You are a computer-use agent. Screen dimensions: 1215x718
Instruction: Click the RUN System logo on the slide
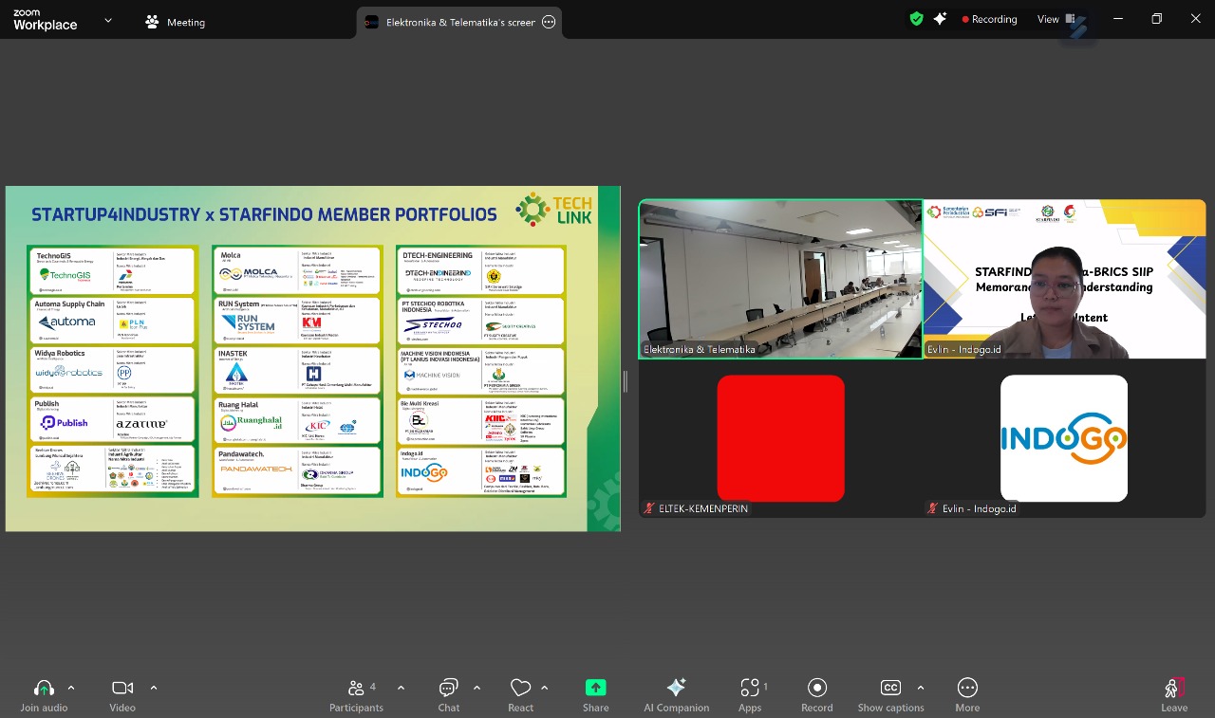[250, 323]
